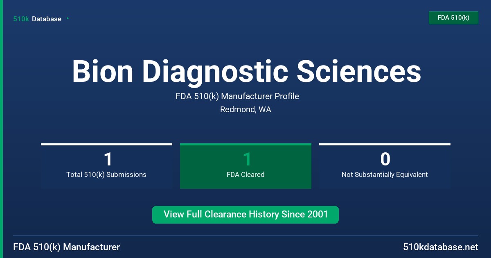491x258 pixels.
Task: Click View Full Clearance History Since 2001
Action: [245, 215]
